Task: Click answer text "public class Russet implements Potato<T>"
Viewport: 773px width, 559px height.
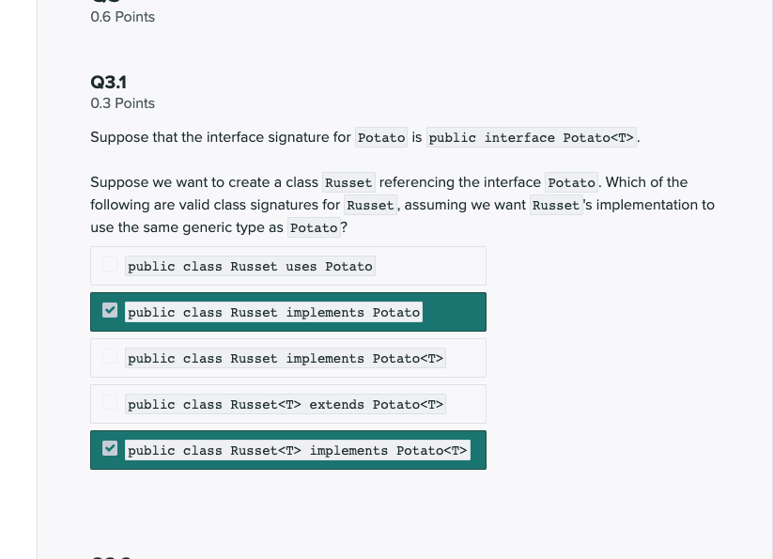Action: 286,359
